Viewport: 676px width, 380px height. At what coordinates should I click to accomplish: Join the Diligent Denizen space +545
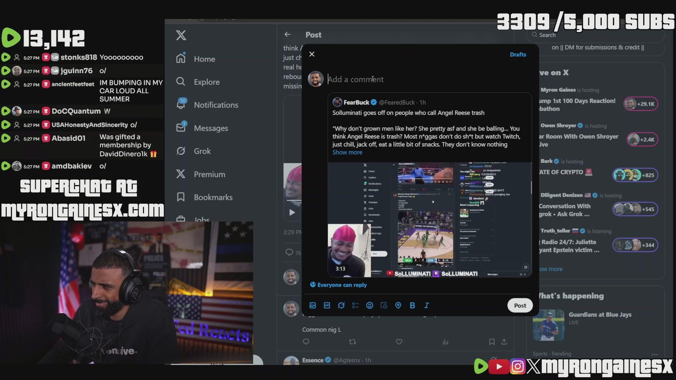pyautogui.click(x=635, y=209)
